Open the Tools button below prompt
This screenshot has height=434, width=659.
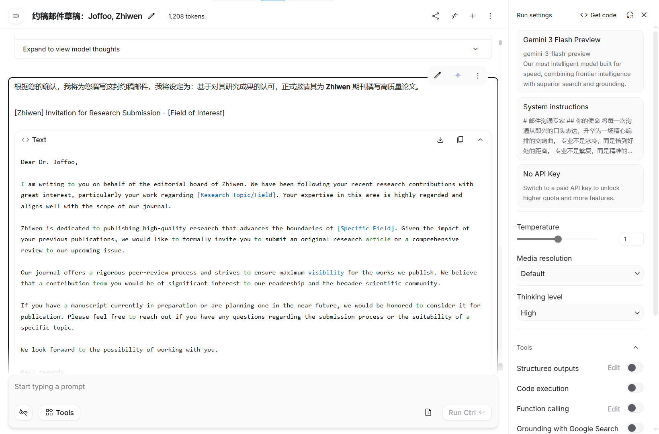(x=59, y=413)
